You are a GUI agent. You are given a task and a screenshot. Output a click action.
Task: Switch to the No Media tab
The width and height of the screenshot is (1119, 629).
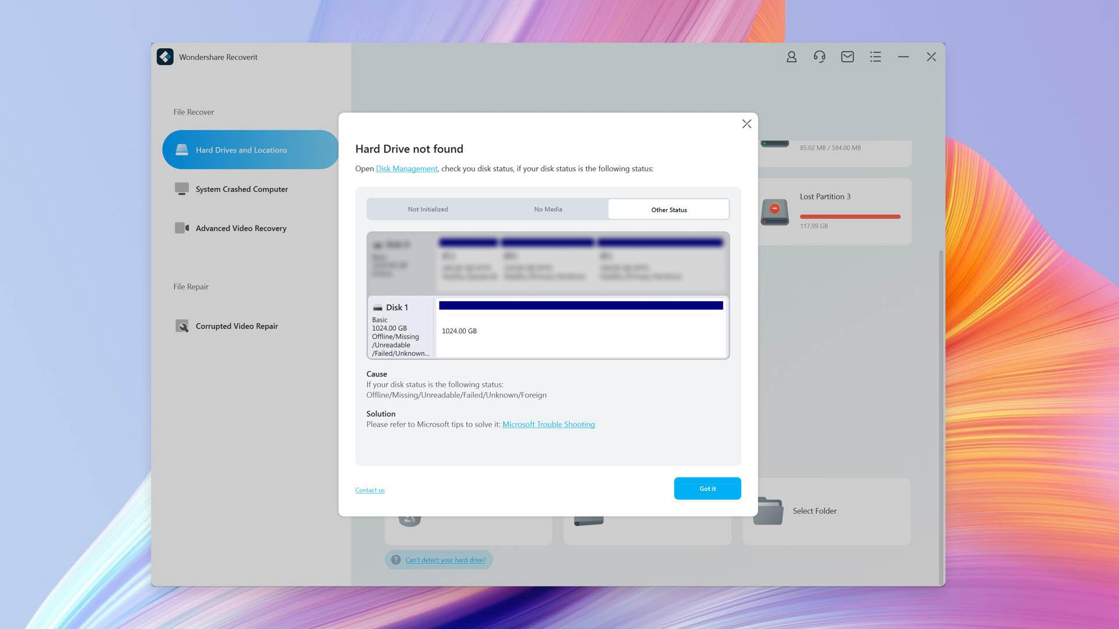point(548,209)
